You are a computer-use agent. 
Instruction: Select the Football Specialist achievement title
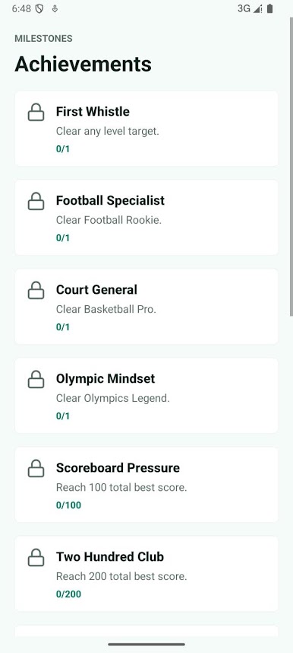click(x=110, y=200)
